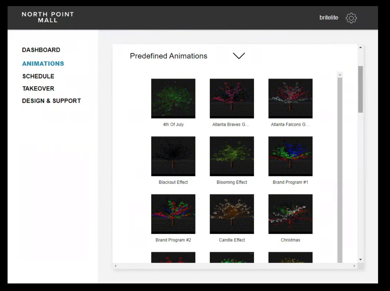Screen dimensions: 390x291
Task: Select the Christmas animation thumbnail
Action: pyautogui.click(x=290, y=214)
